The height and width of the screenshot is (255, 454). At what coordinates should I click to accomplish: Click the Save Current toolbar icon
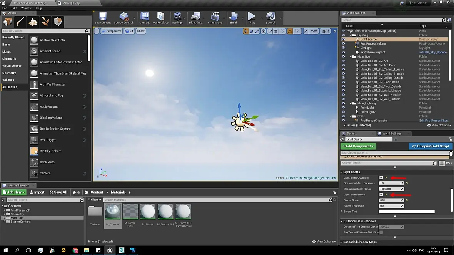point(102,18)
